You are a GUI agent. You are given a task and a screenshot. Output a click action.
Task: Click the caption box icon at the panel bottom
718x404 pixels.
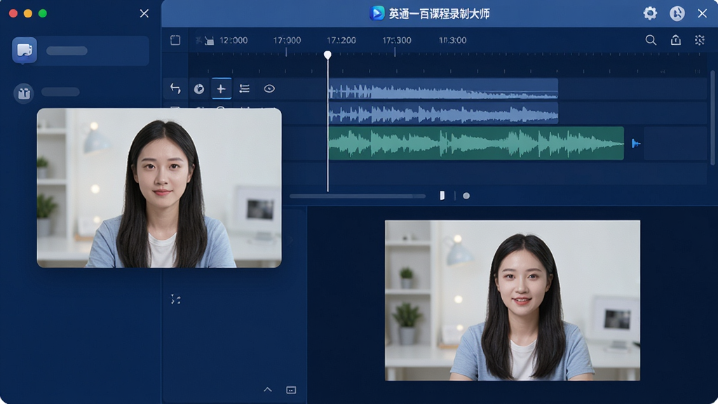(x=291, y=390)
